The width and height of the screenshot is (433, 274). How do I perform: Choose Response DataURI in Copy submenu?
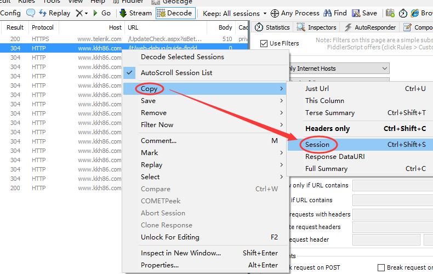pos(360,157)
